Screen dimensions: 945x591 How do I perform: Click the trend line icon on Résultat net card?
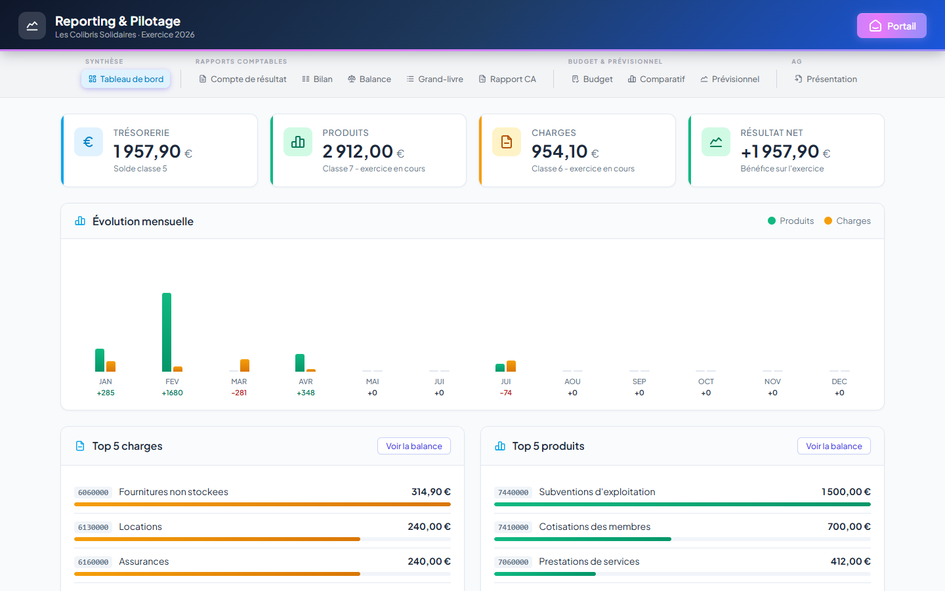click(x=716, y=142)
